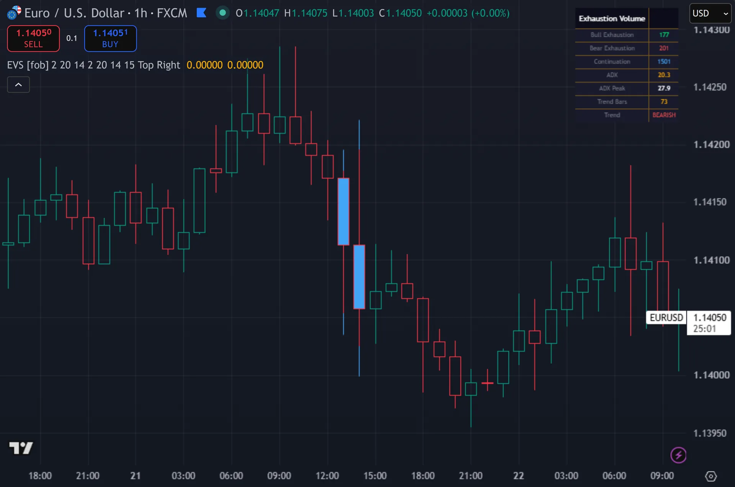
Task: Click the ADX value 20.3
Action: (x=664, y=75)
